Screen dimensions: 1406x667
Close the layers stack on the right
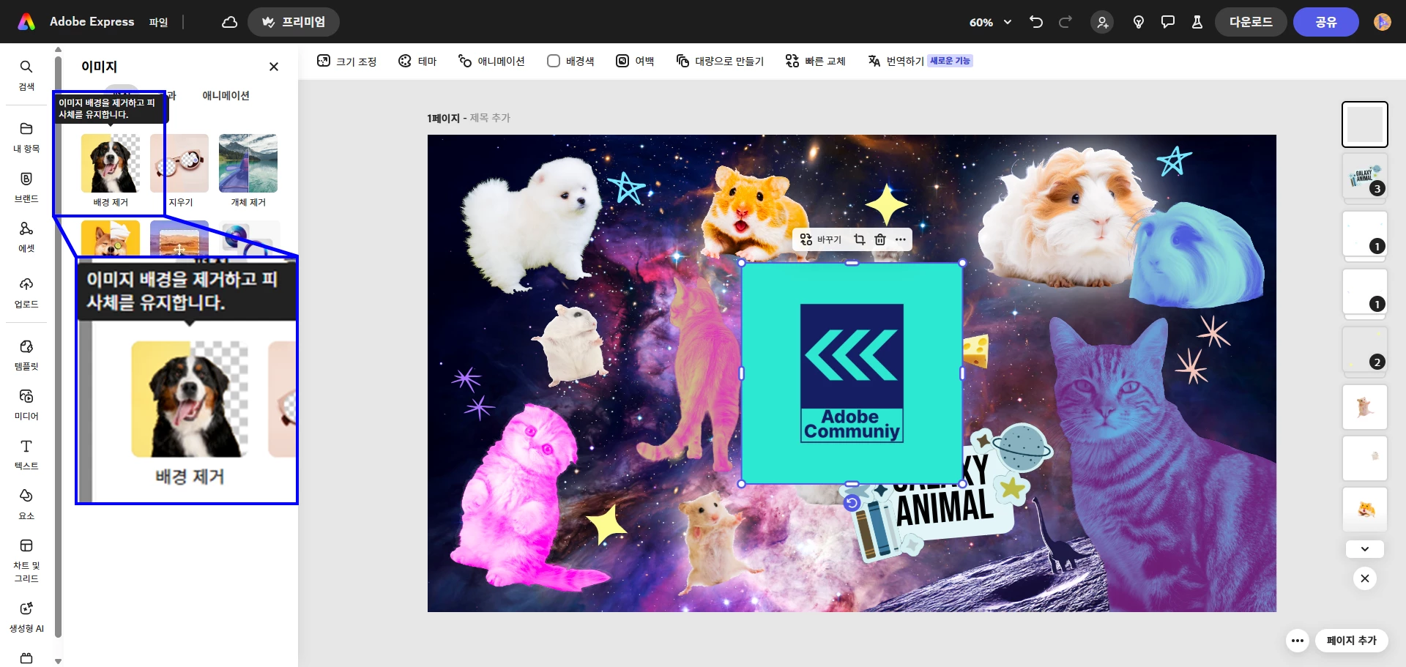click(1365, 578)
